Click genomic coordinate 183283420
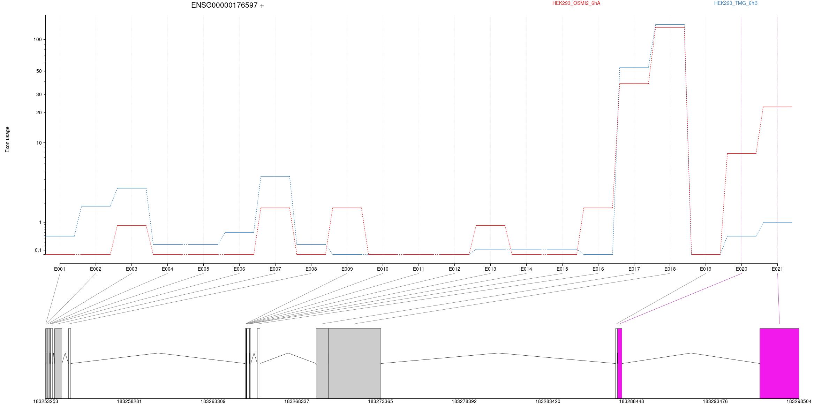837x418 pixels. pos(548,401)
